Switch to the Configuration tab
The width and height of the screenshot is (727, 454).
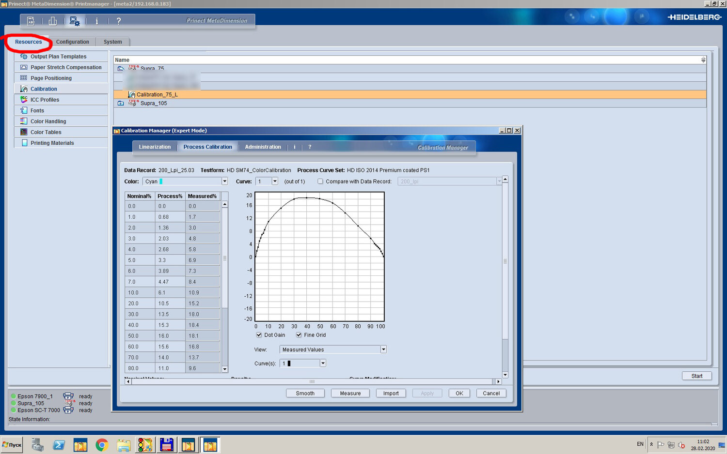(73, 42)
